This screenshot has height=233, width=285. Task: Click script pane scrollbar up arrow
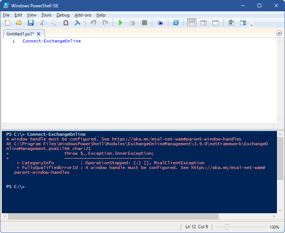(280, 41)
